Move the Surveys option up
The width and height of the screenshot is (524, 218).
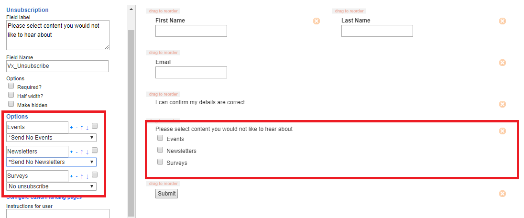(x=82, y=176)
